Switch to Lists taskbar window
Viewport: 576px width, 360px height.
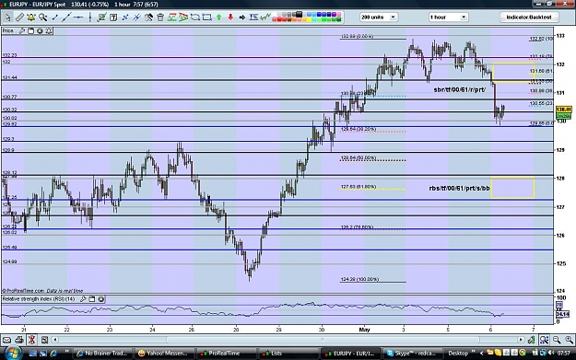(x=288, y=353)
